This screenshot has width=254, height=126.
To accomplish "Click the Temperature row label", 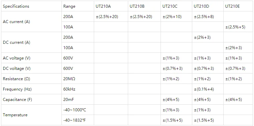I will click(15, 115).
